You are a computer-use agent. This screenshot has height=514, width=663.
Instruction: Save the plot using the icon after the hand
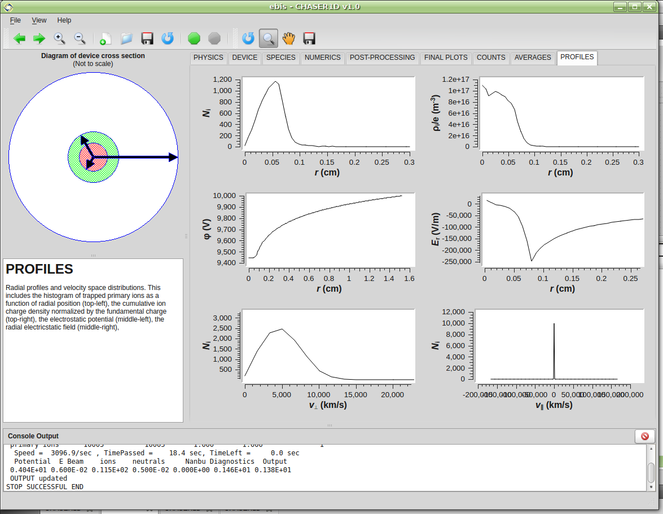pos(309,39)
